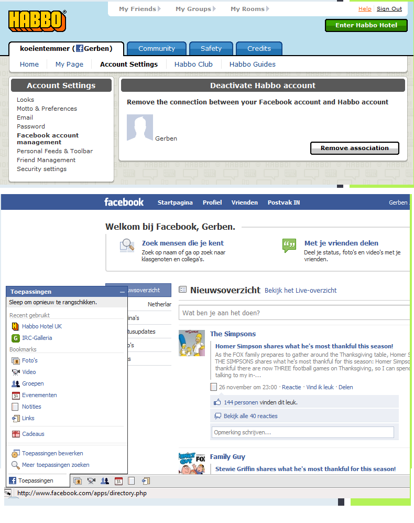Click the Sign Out link
414x523 pixels.
(389, 9)
